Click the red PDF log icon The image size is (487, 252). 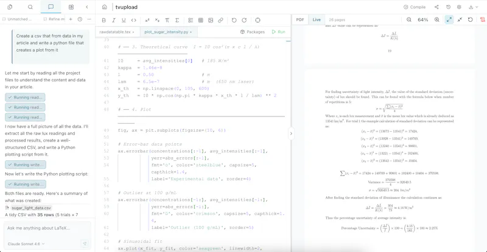click(482, 19)
